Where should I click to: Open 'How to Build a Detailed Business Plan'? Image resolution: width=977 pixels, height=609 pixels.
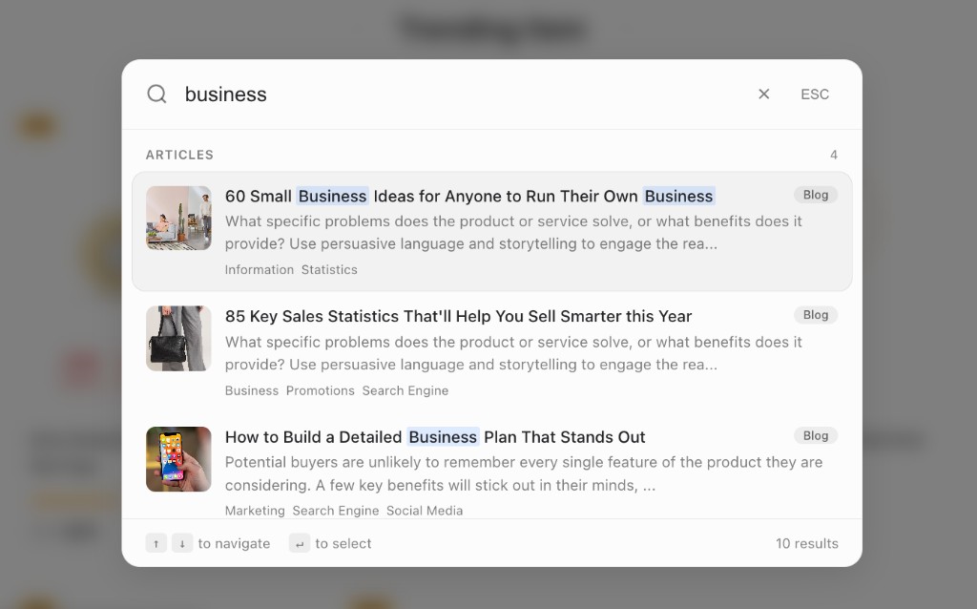click(435, 437)
